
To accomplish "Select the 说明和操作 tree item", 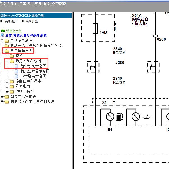I will (24, 91).
